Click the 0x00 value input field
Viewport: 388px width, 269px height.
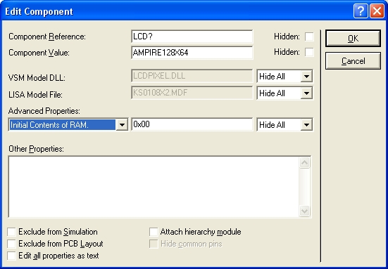[192, 124]
